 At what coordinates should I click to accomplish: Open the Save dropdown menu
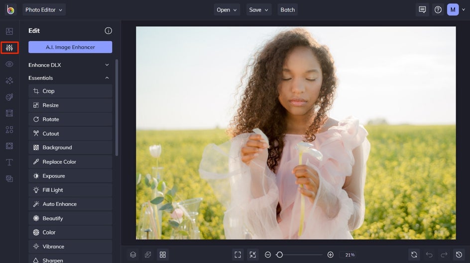pos(258,9)
